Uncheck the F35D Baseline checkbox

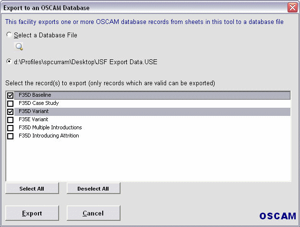pyautogui.click(x=11, y=95)
